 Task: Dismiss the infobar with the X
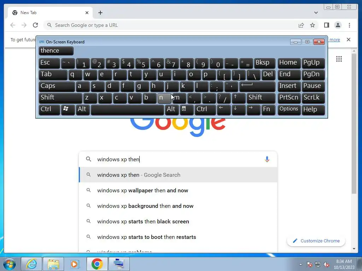pyautogui.click(x=348, y=40)
